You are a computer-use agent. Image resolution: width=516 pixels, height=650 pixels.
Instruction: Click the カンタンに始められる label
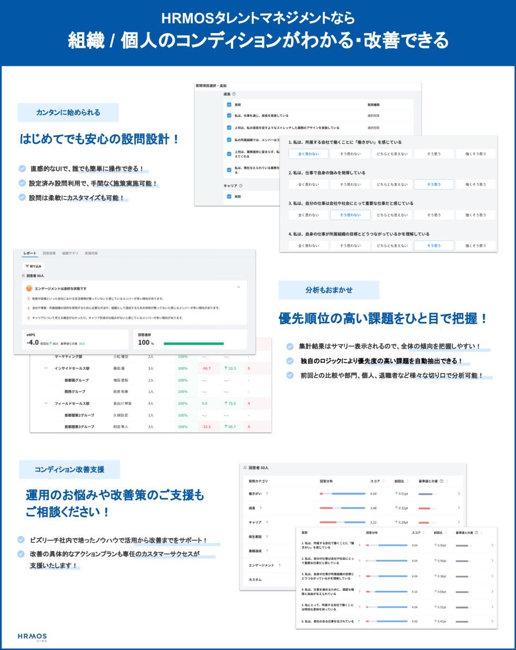pos(68,112)
